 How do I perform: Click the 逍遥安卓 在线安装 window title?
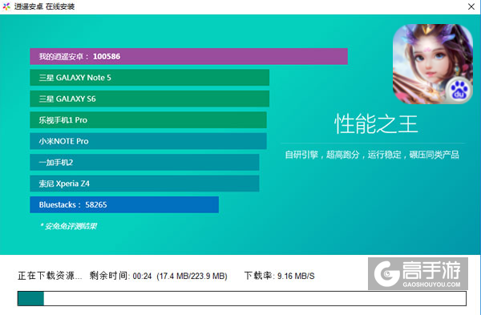pyautogui.click(x=44, y=6)
